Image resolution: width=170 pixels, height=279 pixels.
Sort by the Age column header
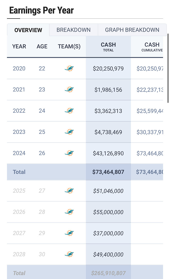42,47
